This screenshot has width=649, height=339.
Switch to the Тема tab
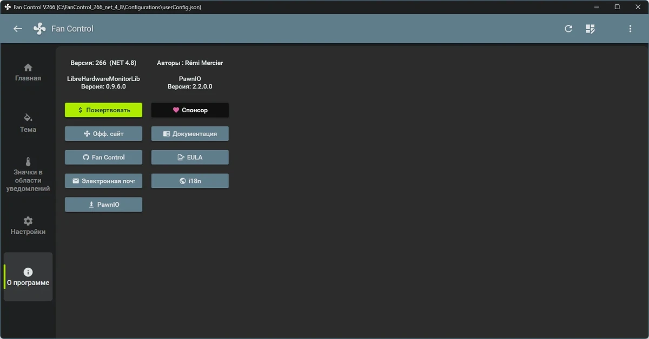click(x=28, y=123)
